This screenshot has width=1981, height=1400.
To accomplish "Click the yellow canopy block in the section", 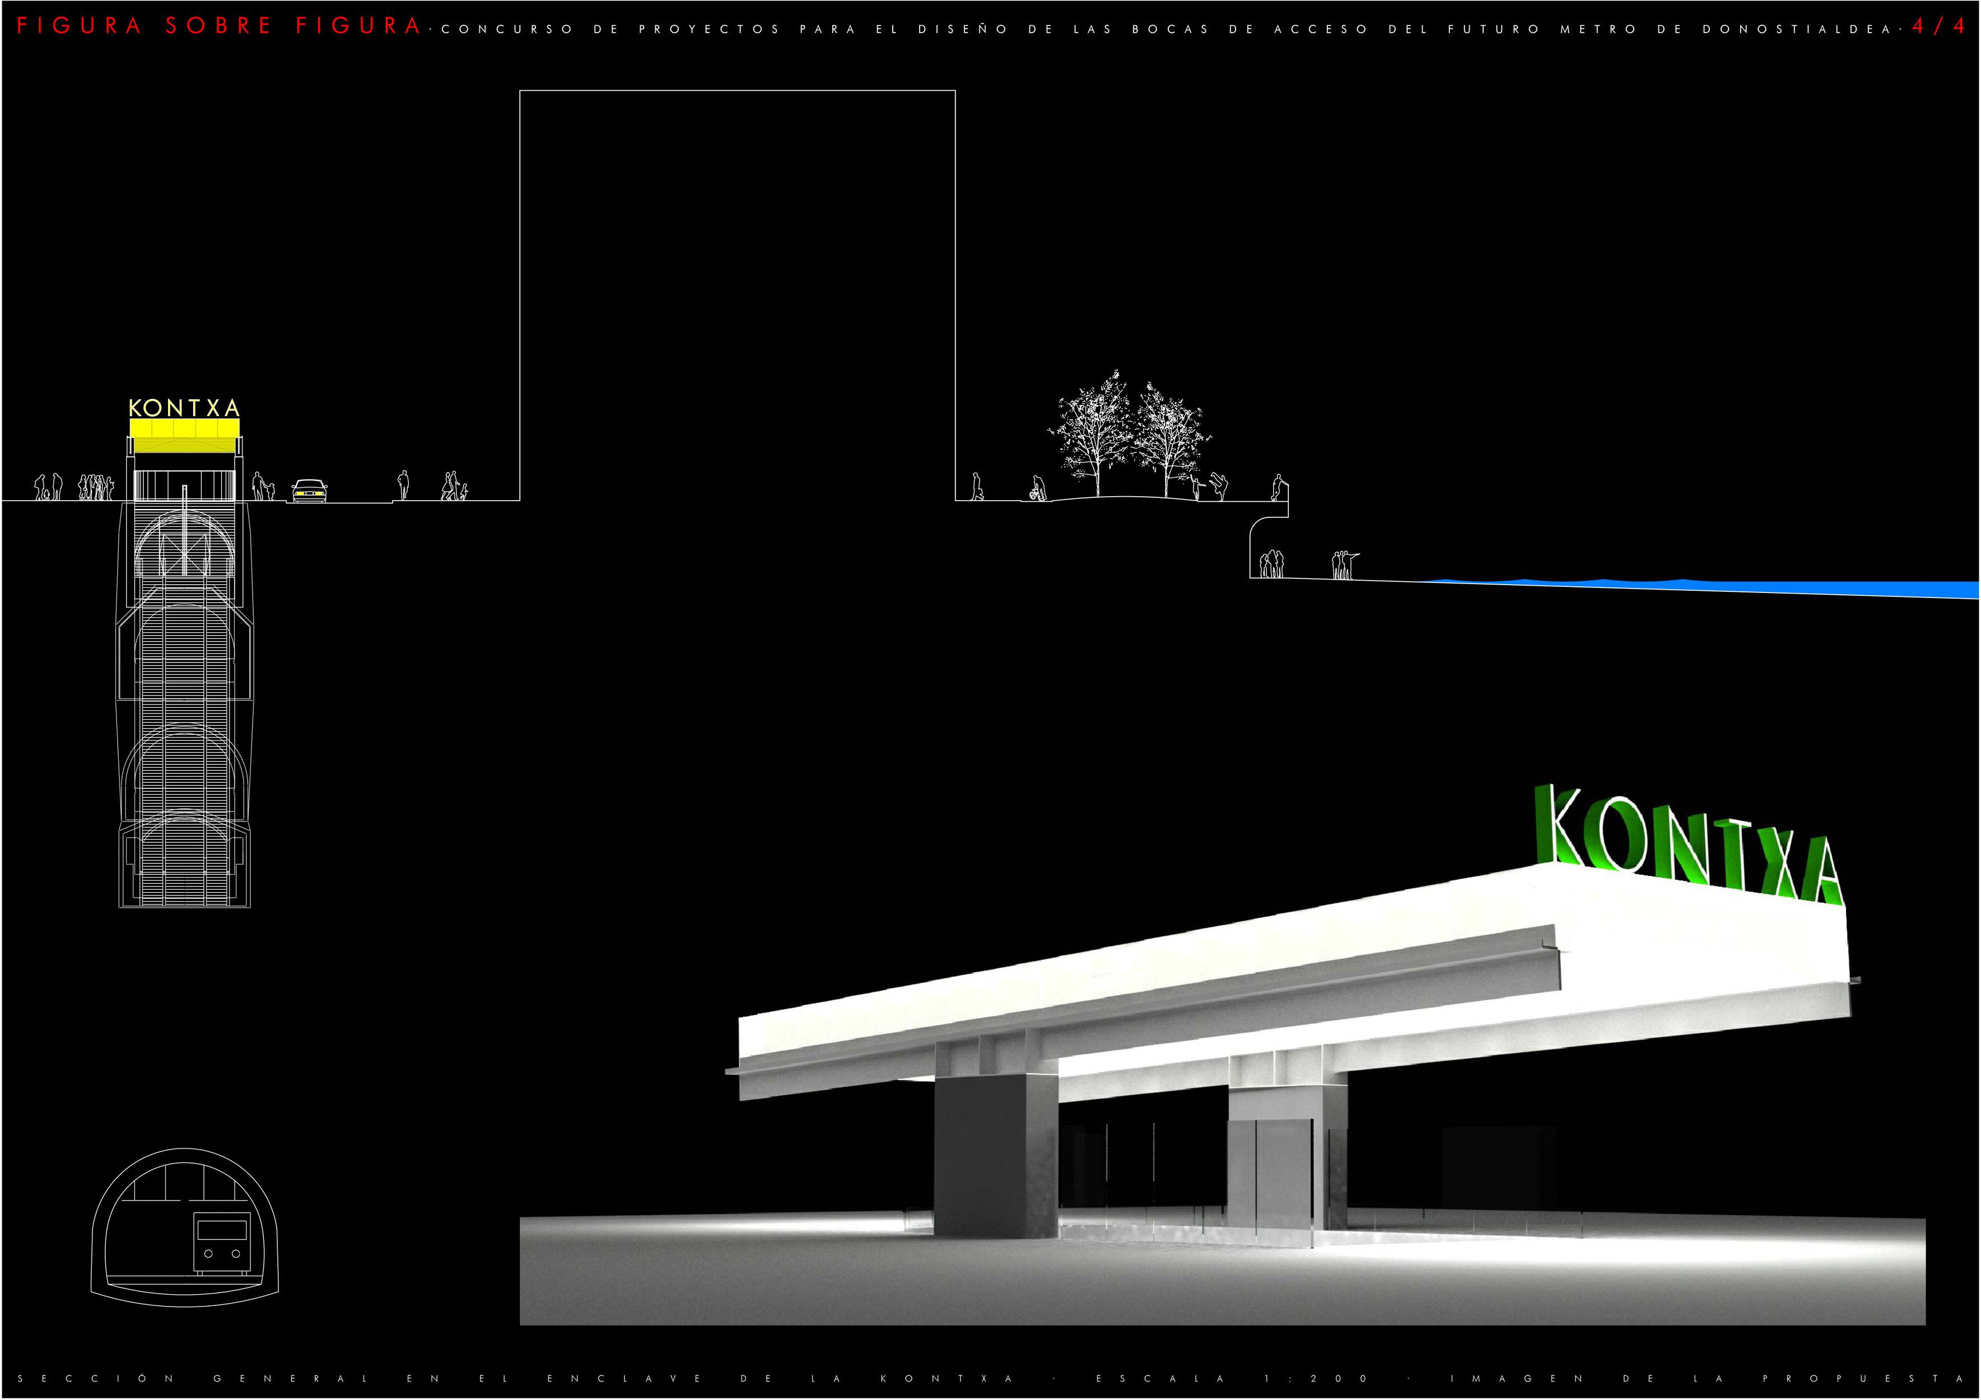I will [184, 436].
